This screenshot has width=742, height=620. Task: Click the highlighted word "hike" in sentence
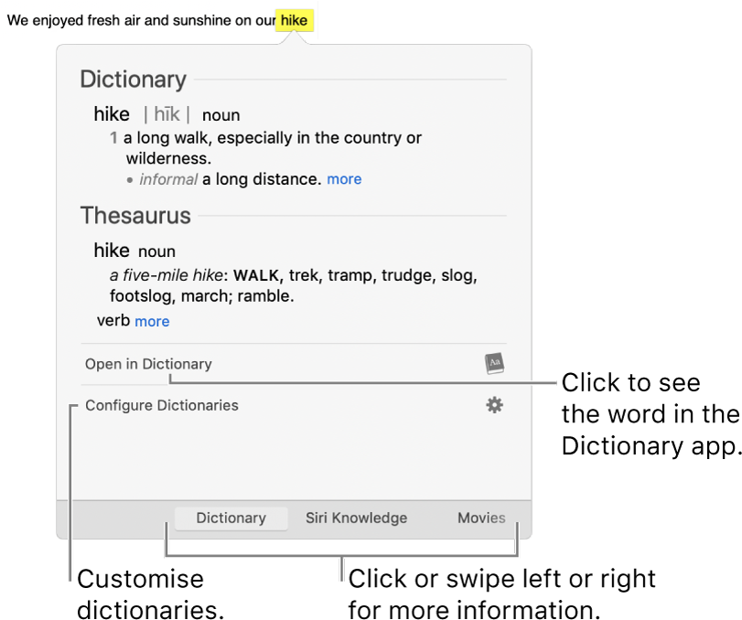pos(294,19)
